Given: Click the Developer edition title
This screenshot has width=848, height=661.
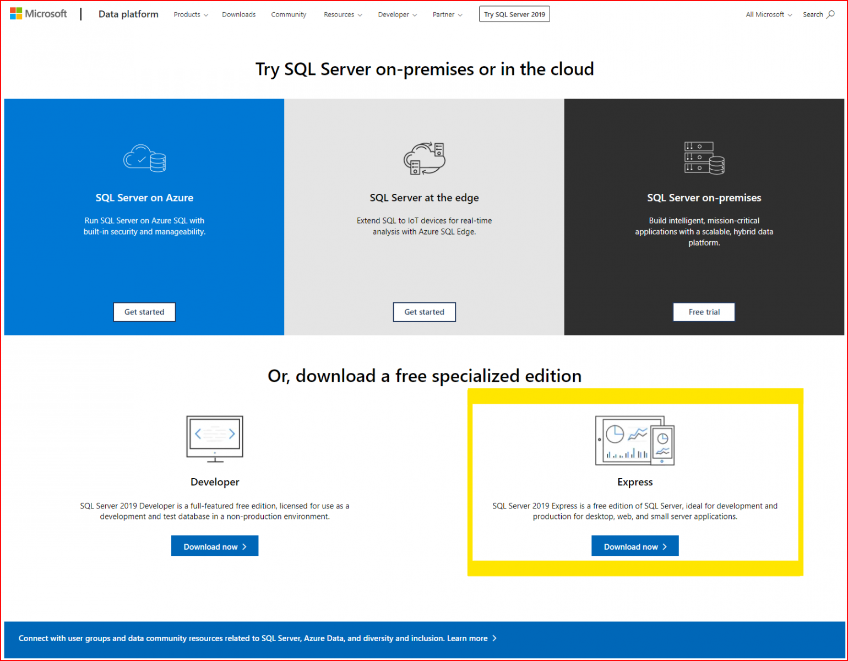Looking at the screenshot, I should (x=215, y=482).
